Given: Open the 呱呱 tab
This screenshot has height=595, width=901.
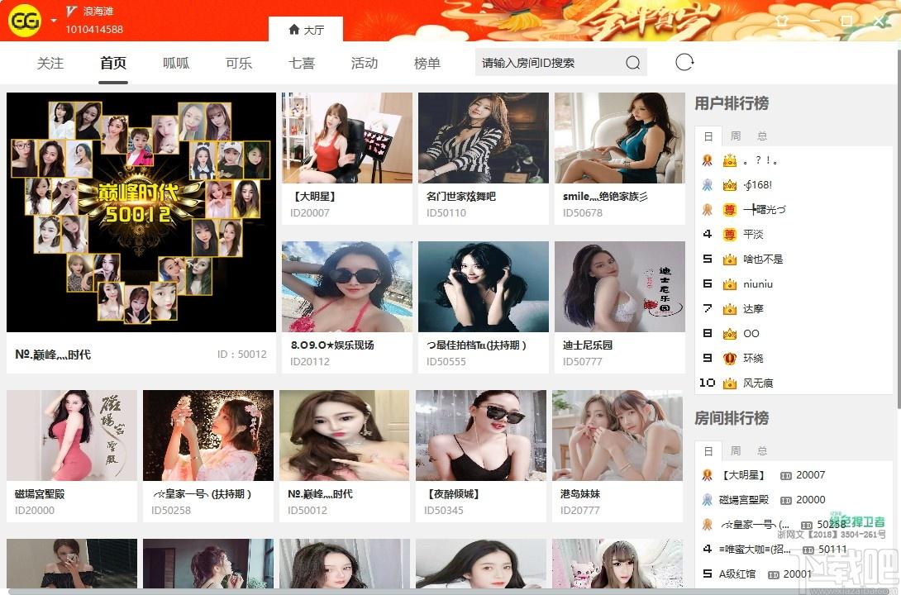Looking at the screenshot, I should (x=176, y=63).
